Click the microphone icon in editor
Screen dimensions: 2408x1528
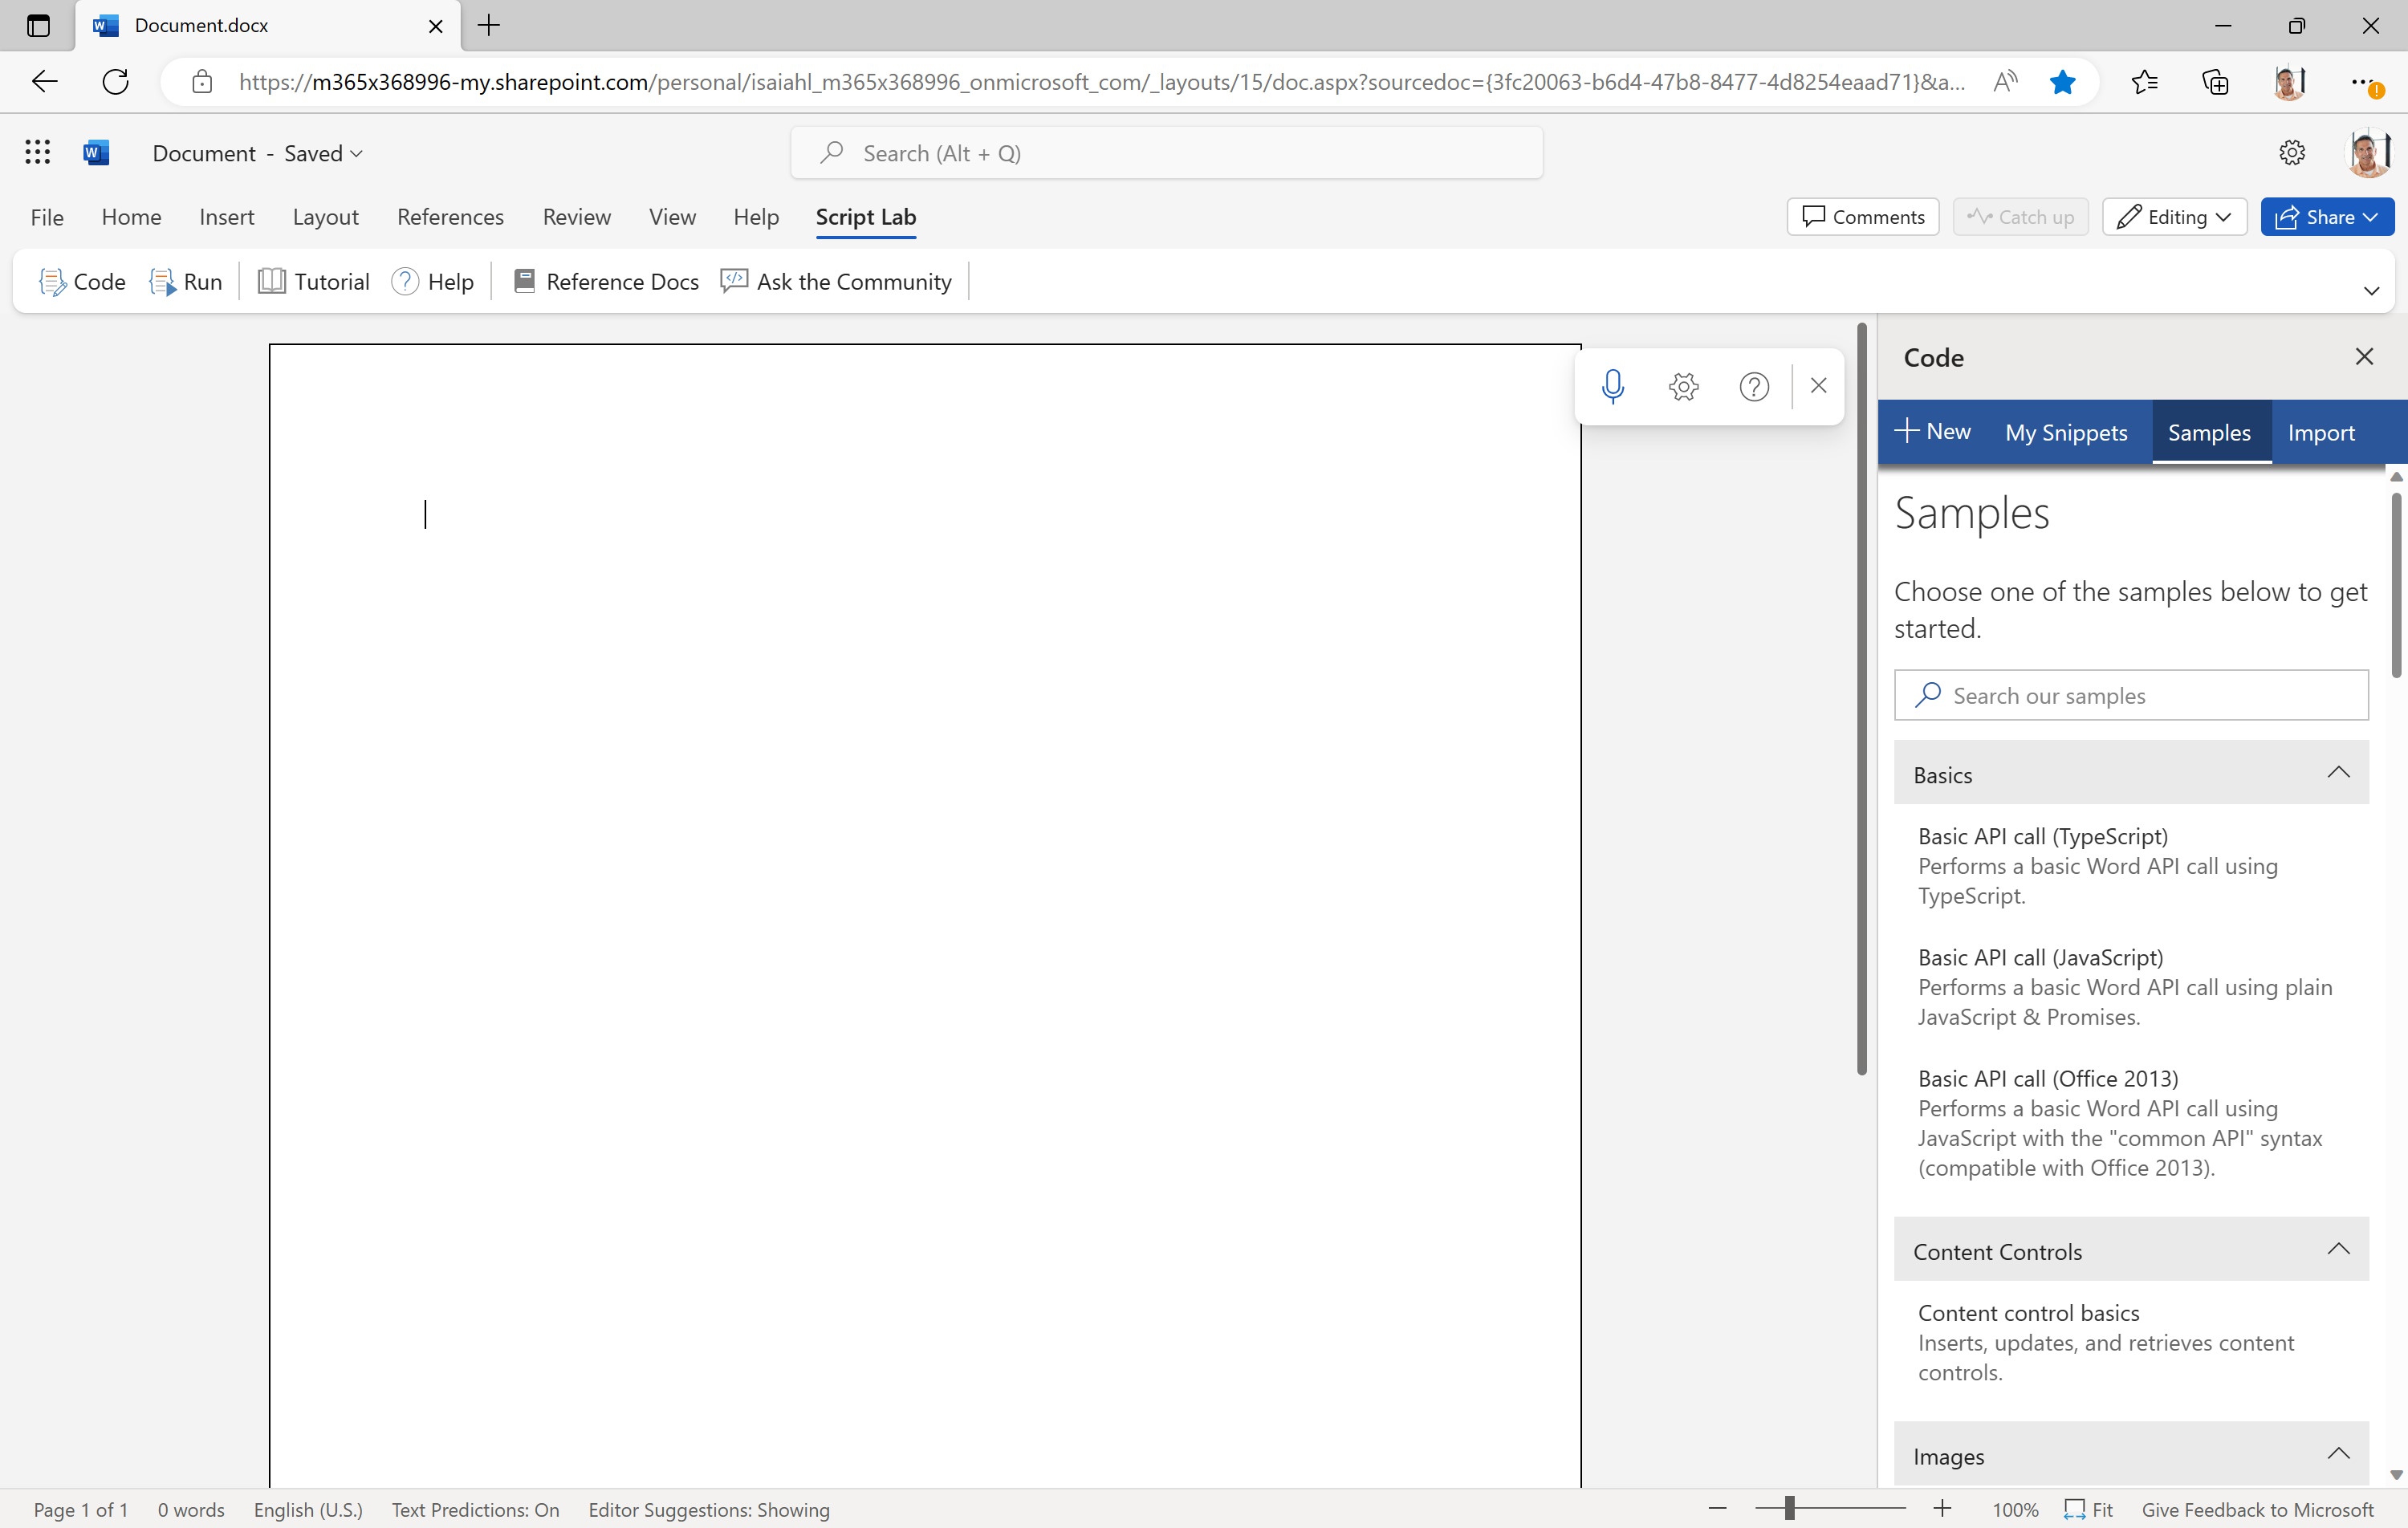pyautogui.click(x=1611, y=384)
